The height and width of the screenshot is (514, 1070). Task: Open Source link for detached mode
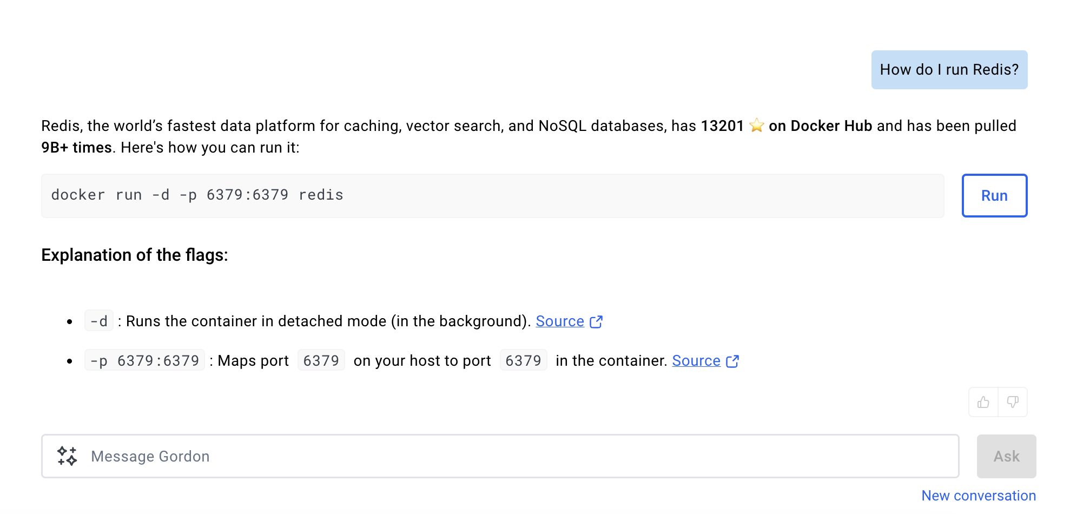point(560,321)
